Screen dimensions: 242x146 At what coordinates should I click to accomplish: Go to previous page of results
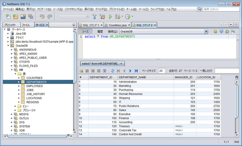point(124,71)
